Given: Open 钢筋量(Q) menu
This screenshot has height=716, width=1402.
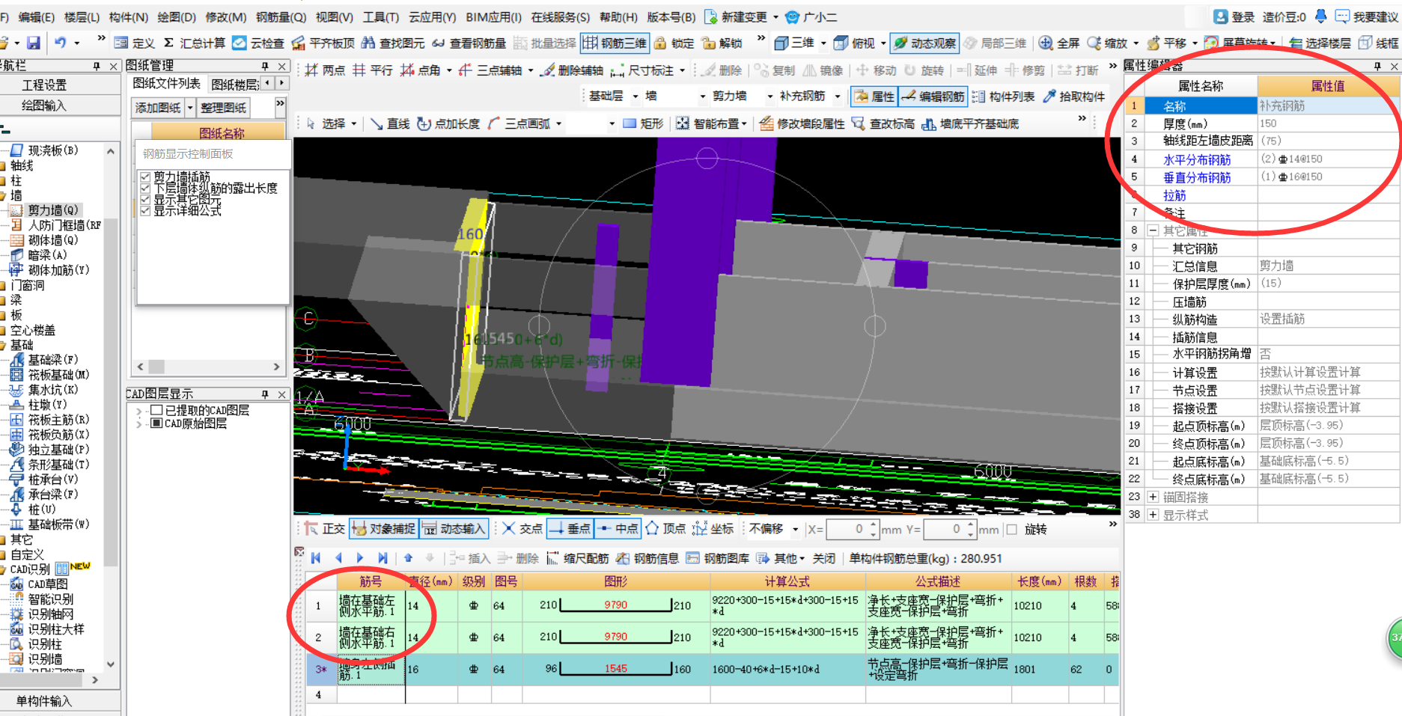Looking at the screenshot, I should (x=281, y=16).
